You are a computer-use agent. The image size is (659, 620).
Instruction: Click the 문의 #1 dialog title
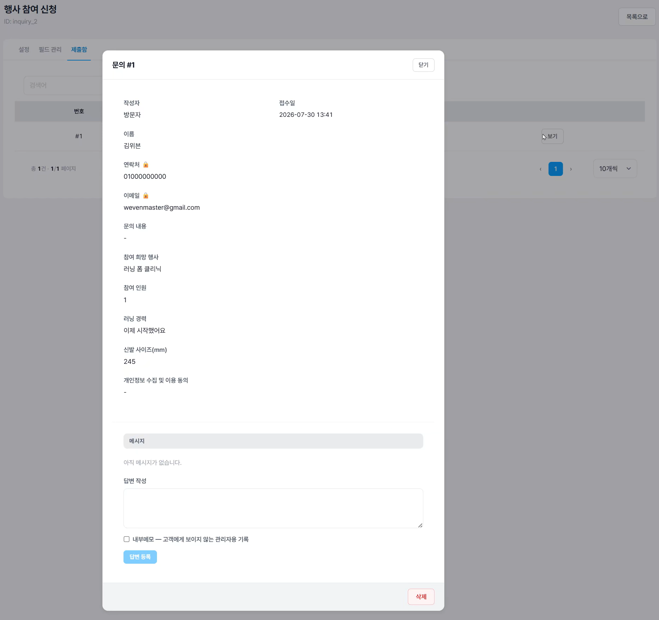pyautogui.click(x=123, y=65)
